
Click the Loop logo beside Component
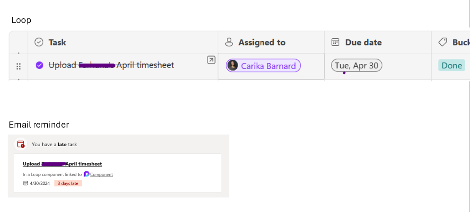tap(86, 174)
